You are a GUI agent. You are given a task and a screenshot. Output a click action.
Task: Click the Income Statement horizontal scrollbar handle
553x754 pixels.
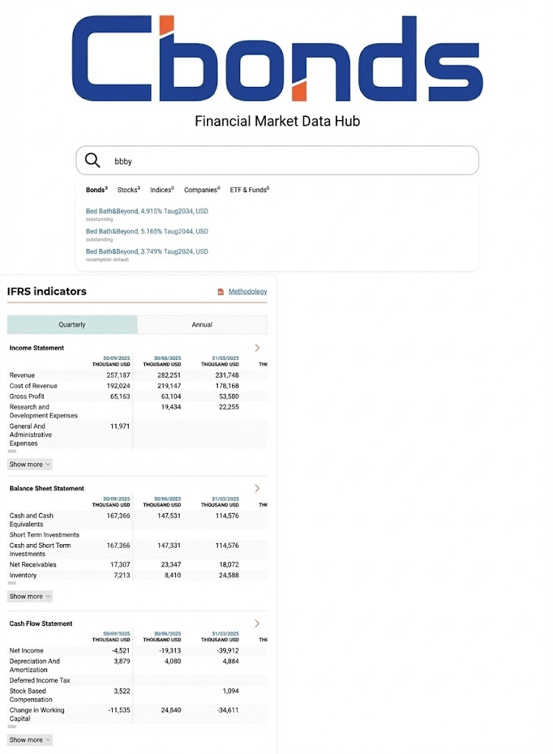pos(12,451)
